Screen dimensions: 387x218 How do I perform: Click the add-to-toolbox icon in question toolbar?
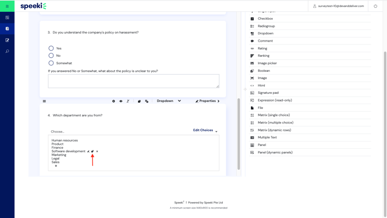point(147,101)
